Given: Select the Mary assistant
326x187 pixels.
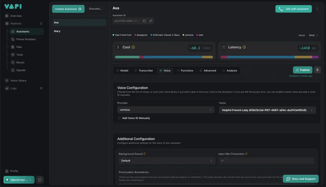Looking at the screenshot, I should pyautogui.click(x=79, y=31).
